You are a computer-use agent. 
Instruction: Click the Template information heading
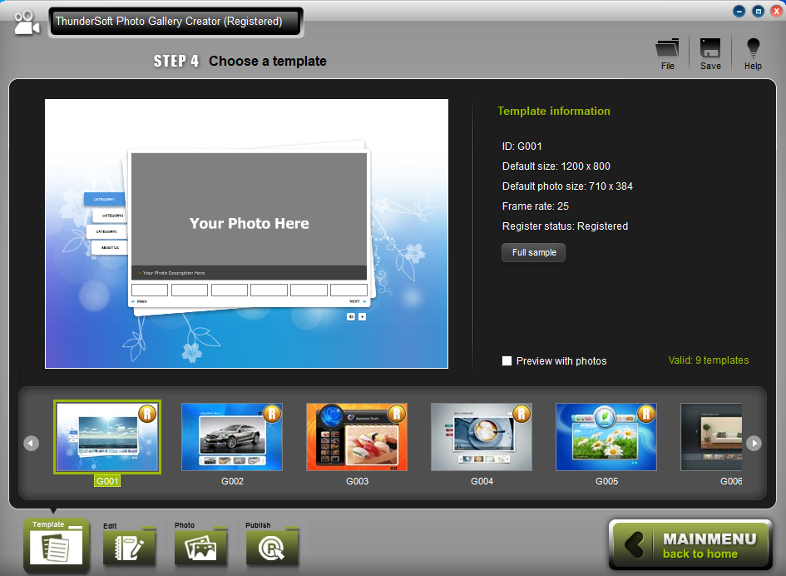[x=553, y=111]
